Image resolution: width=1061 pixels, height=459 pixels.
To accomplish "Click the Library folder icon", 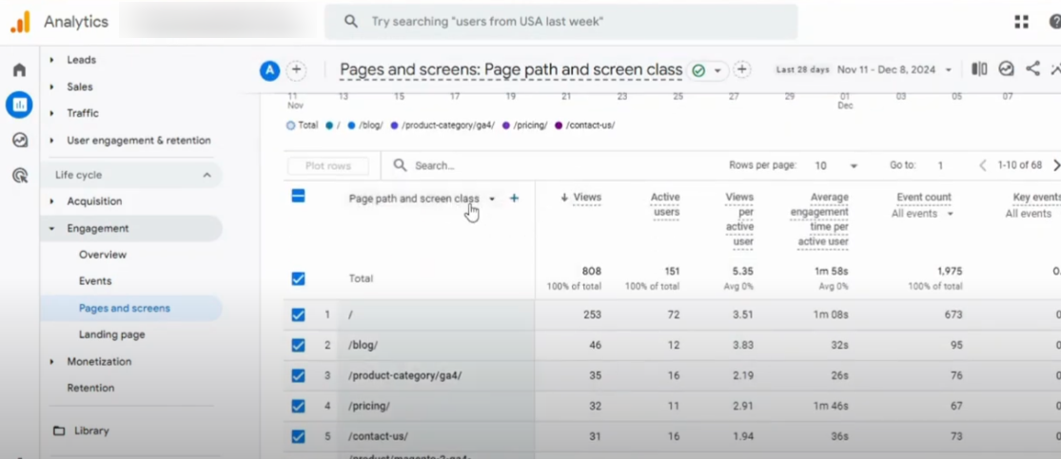I will 60,430.
